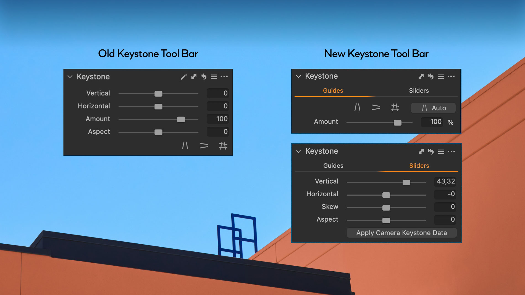Click the Keystone panel title text

(x=93, y=76)
